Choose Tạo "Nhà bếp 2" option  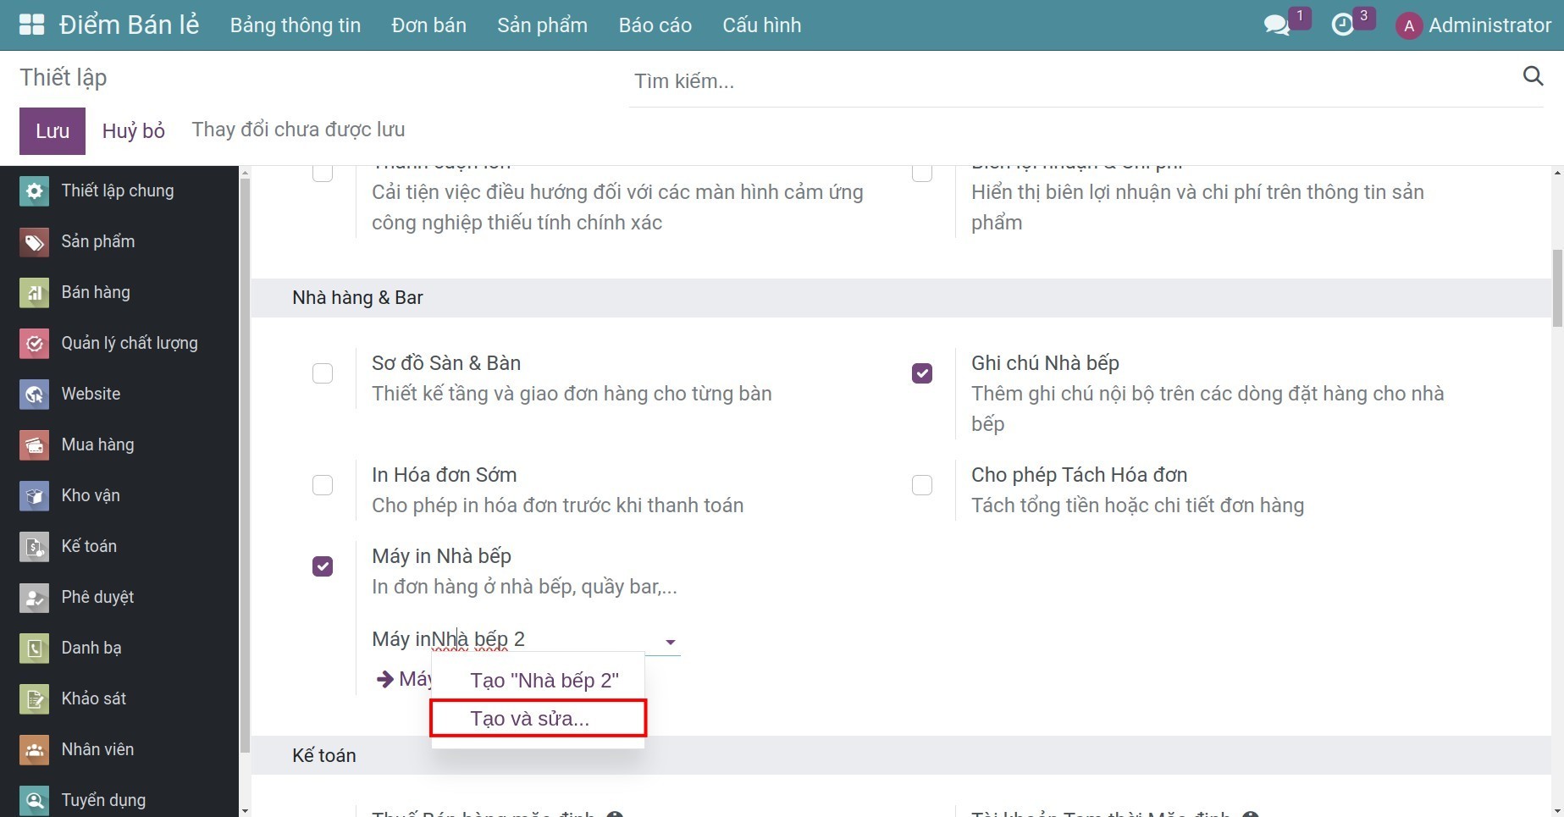(x=539, y=680)
